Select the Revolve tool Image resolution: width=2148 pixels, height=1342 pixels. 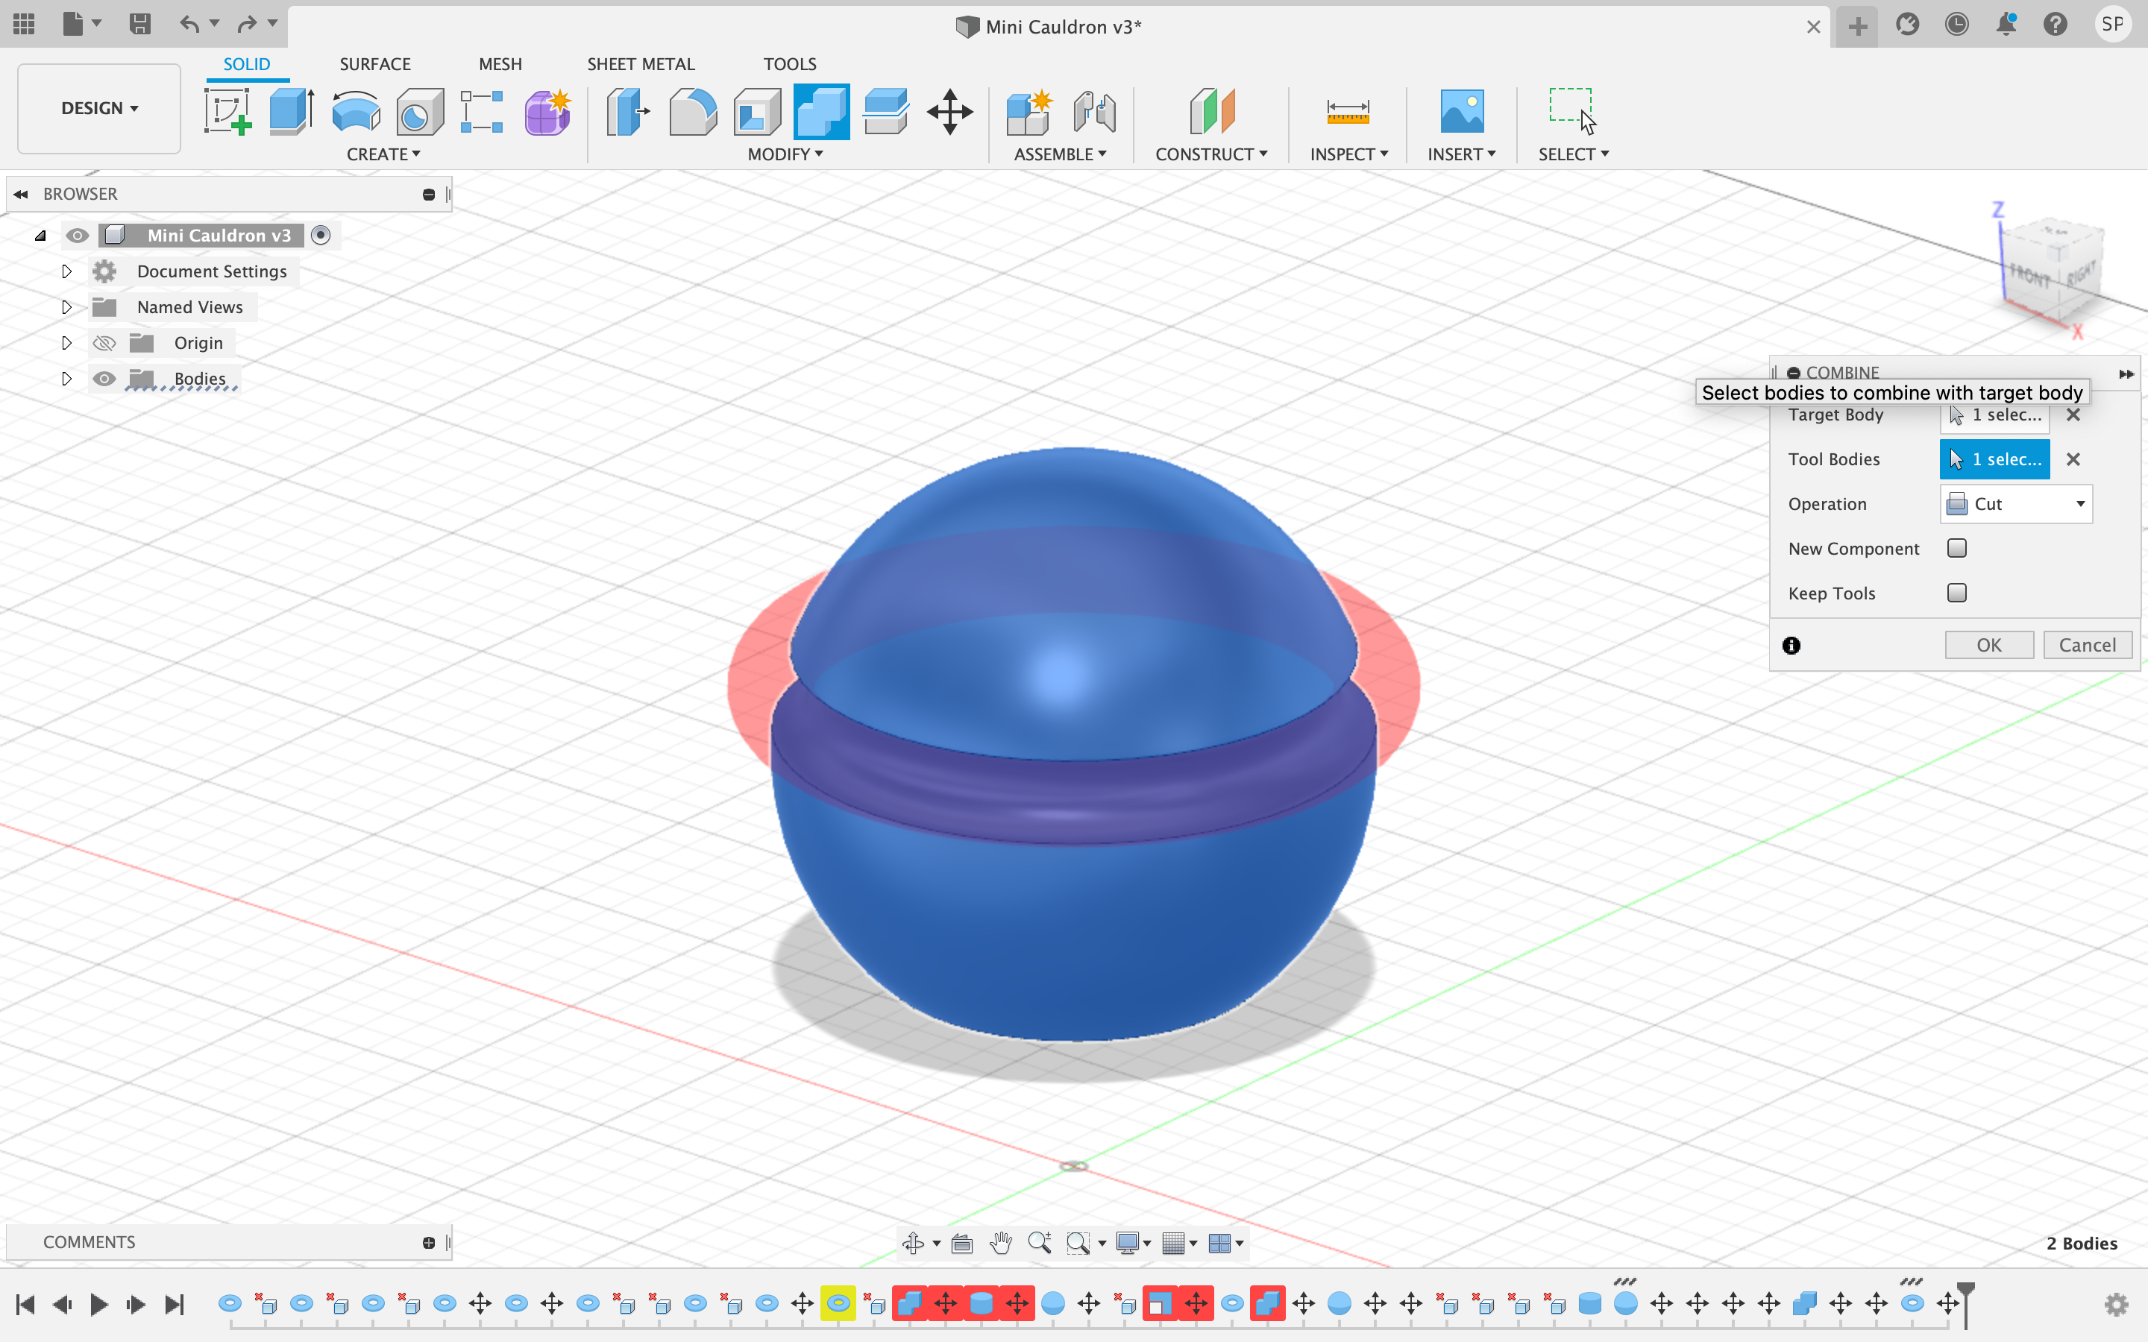356,112
